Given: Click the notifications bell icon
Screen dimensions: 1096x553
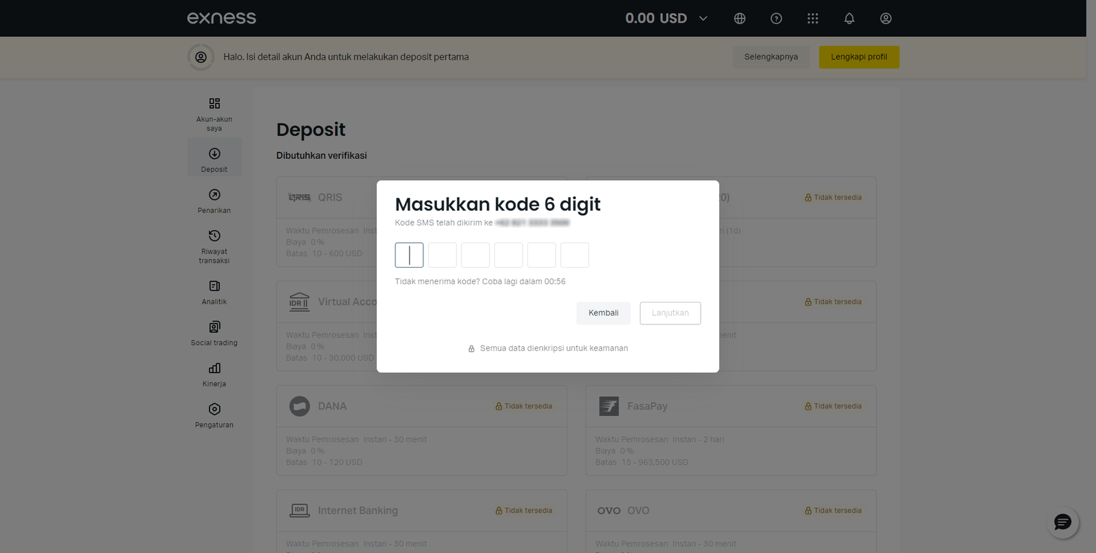Looking at the screenshot, I should click(x=849, y=18).
